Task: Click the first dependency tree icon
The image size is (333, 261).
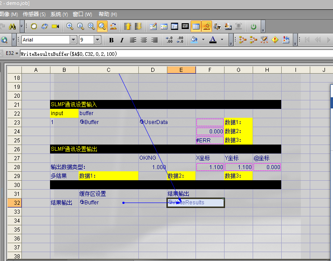Action: [243, 40]
